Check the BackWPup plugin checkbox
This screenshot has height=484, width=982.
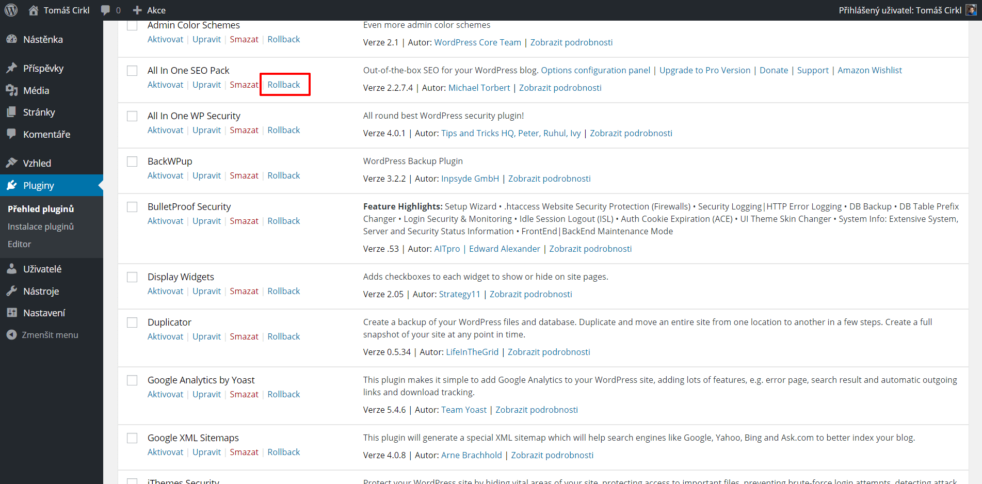pyautogui.click(x=132, y=162)
